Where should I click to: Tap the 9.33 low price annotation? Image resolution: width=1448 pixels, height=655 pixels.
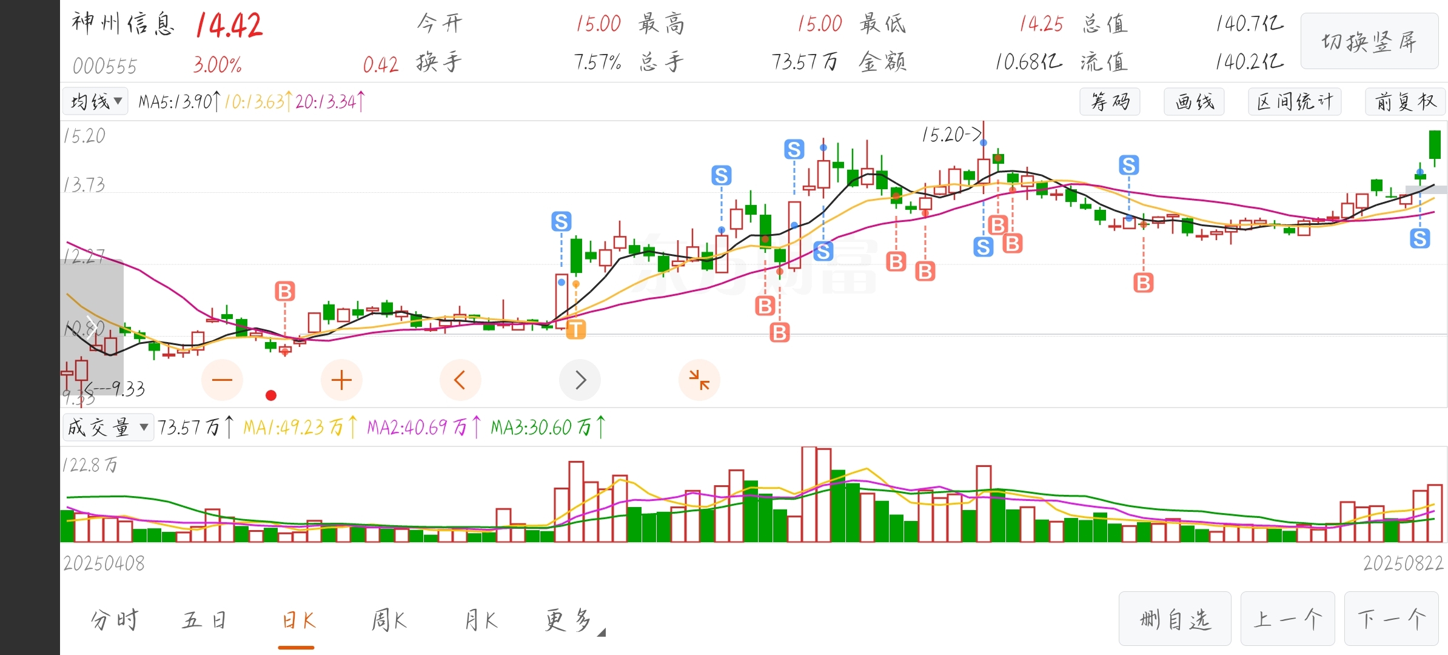(115, 389)
